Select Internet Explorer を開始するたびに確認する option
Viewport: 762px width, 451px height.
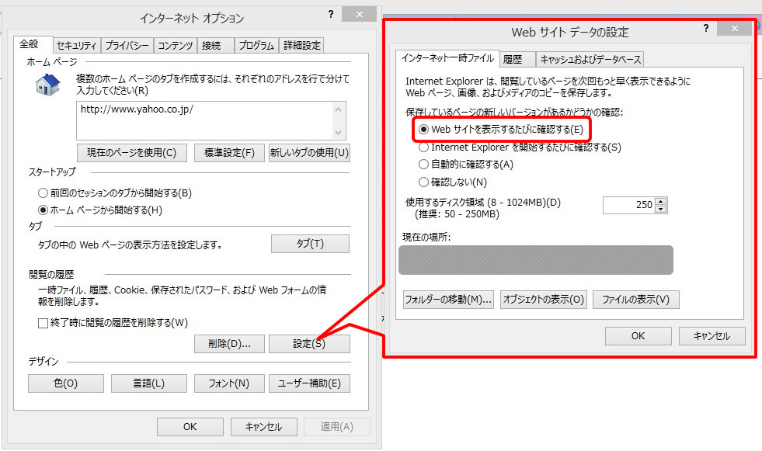click(423, 147)
